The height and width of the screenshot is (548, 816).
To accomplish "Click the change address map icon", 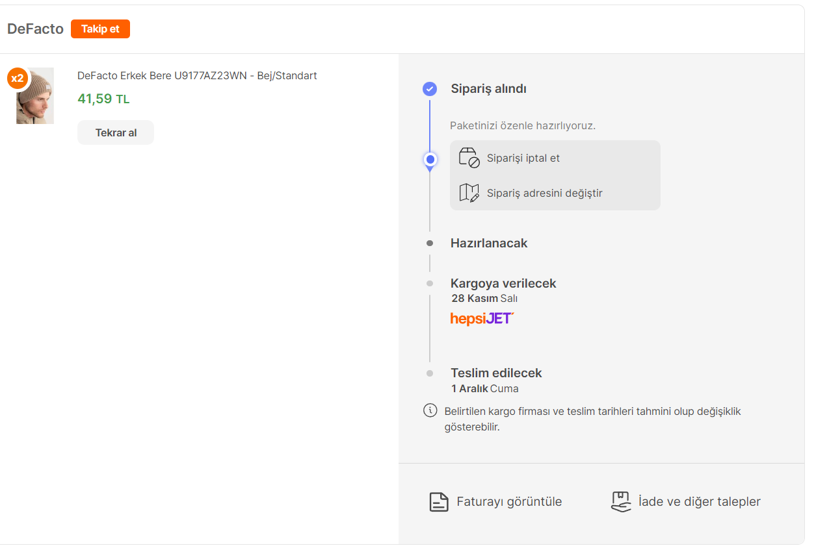I will tap(469, 193).
